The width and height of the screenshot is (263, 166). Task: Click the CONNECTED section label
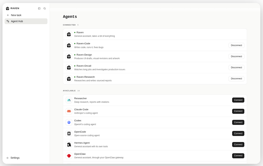[x=69, y=25]
